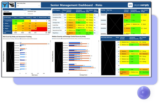Click the cm aryza comply logo
Image resolution: width=159 pixels, height=103 pixels.
(138, 5)
